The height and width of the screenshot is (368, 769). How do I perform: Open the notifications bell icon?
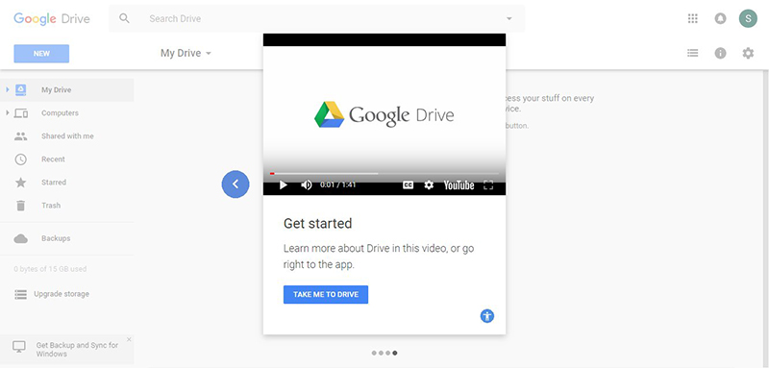(720, 18)
